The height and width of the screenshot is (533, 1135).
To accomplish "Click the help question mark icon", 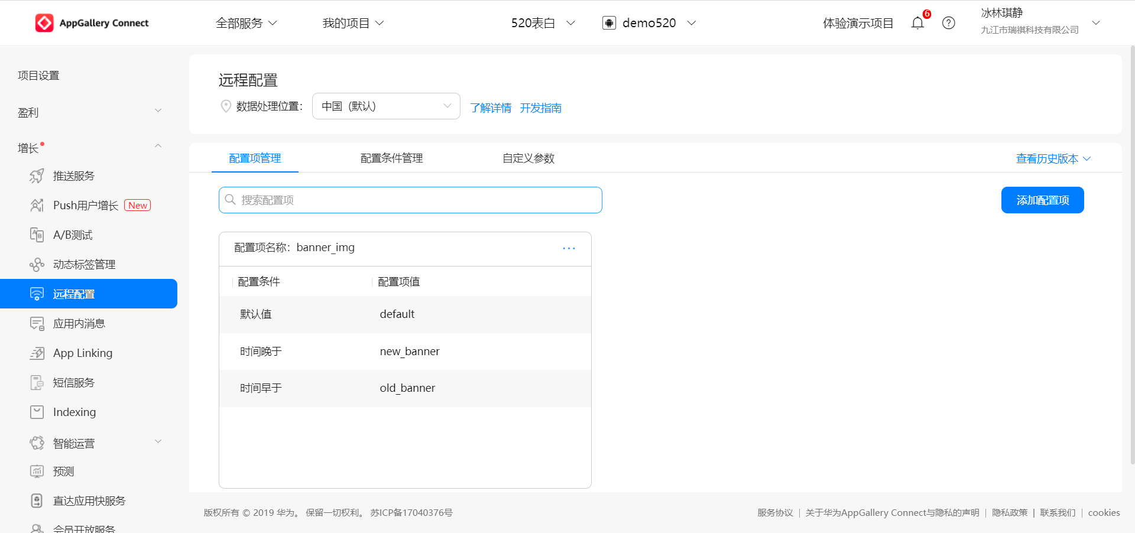I will point(949,23).
